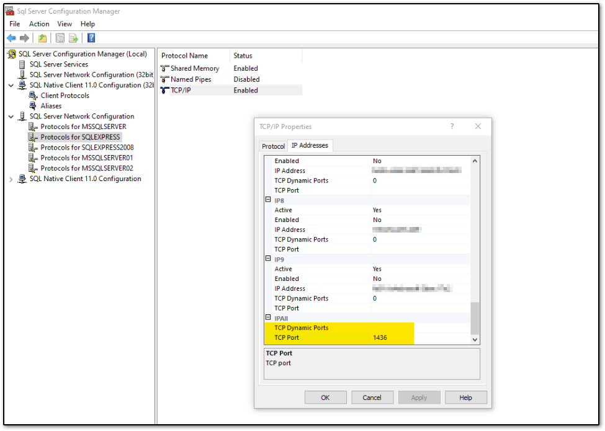605x431 pixels.
Task: Click the Named Pipes Disabled status
Action: tap(246, 79)
